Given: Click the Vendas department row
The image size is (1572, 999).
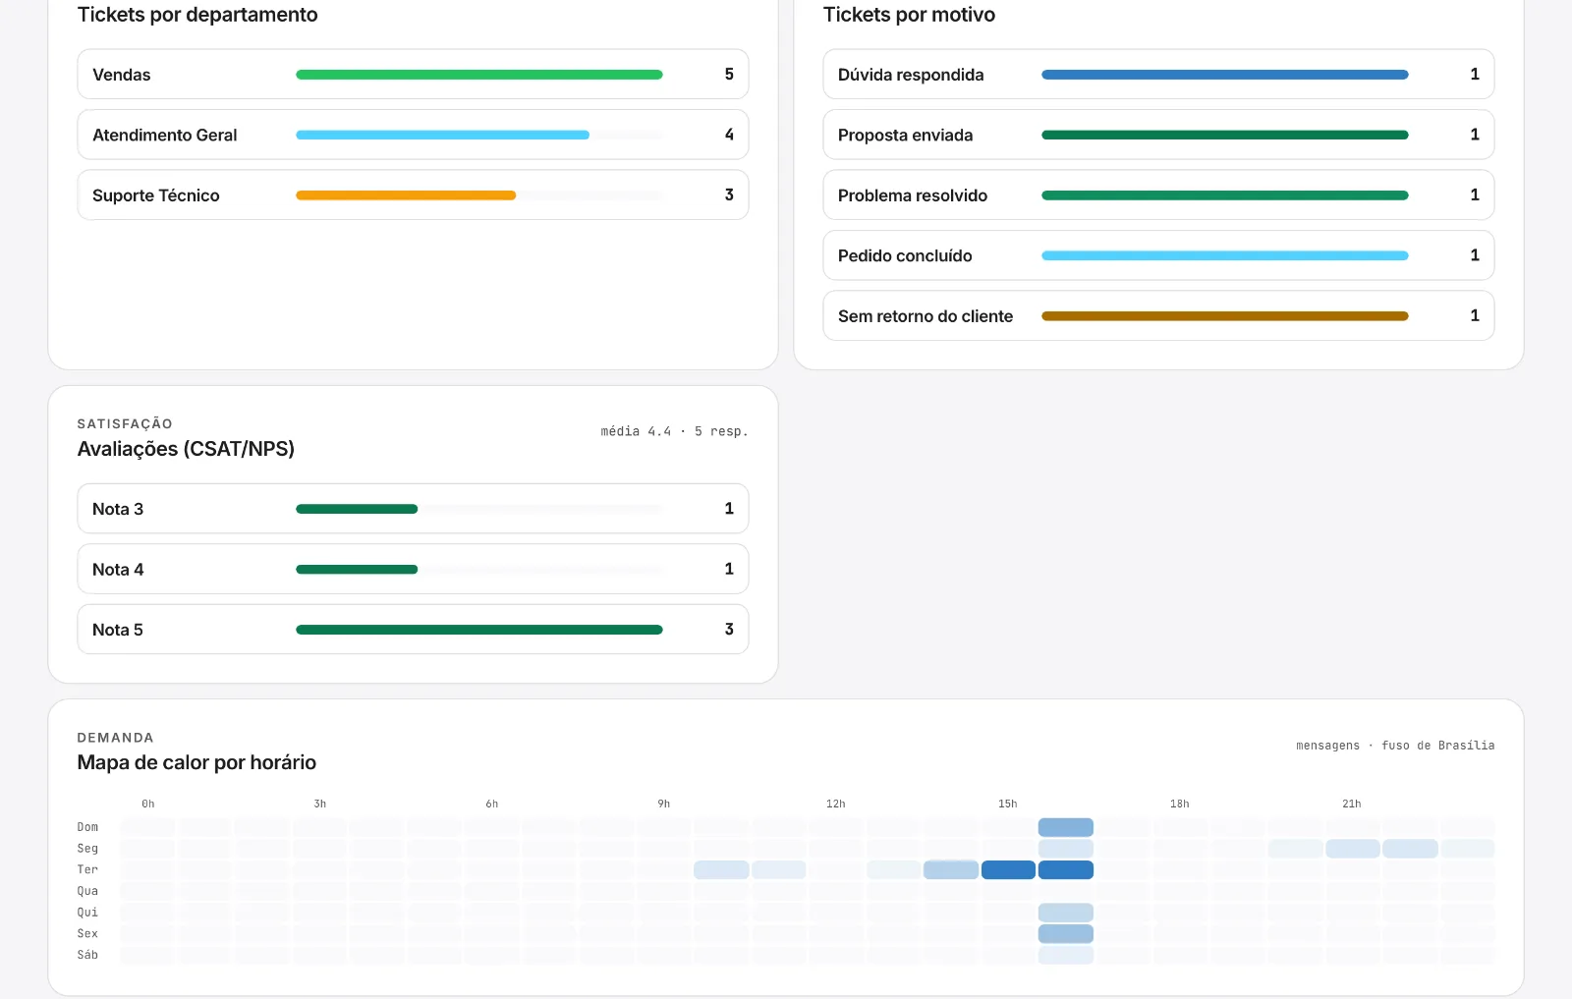Looking at the screenshot, I should pos(413,75).
